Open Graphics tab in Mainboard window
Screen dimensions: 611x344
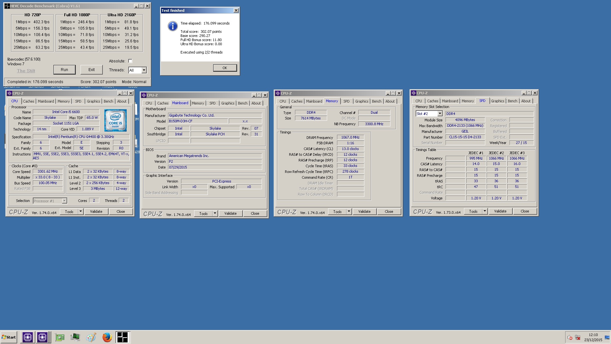[228, 103]
